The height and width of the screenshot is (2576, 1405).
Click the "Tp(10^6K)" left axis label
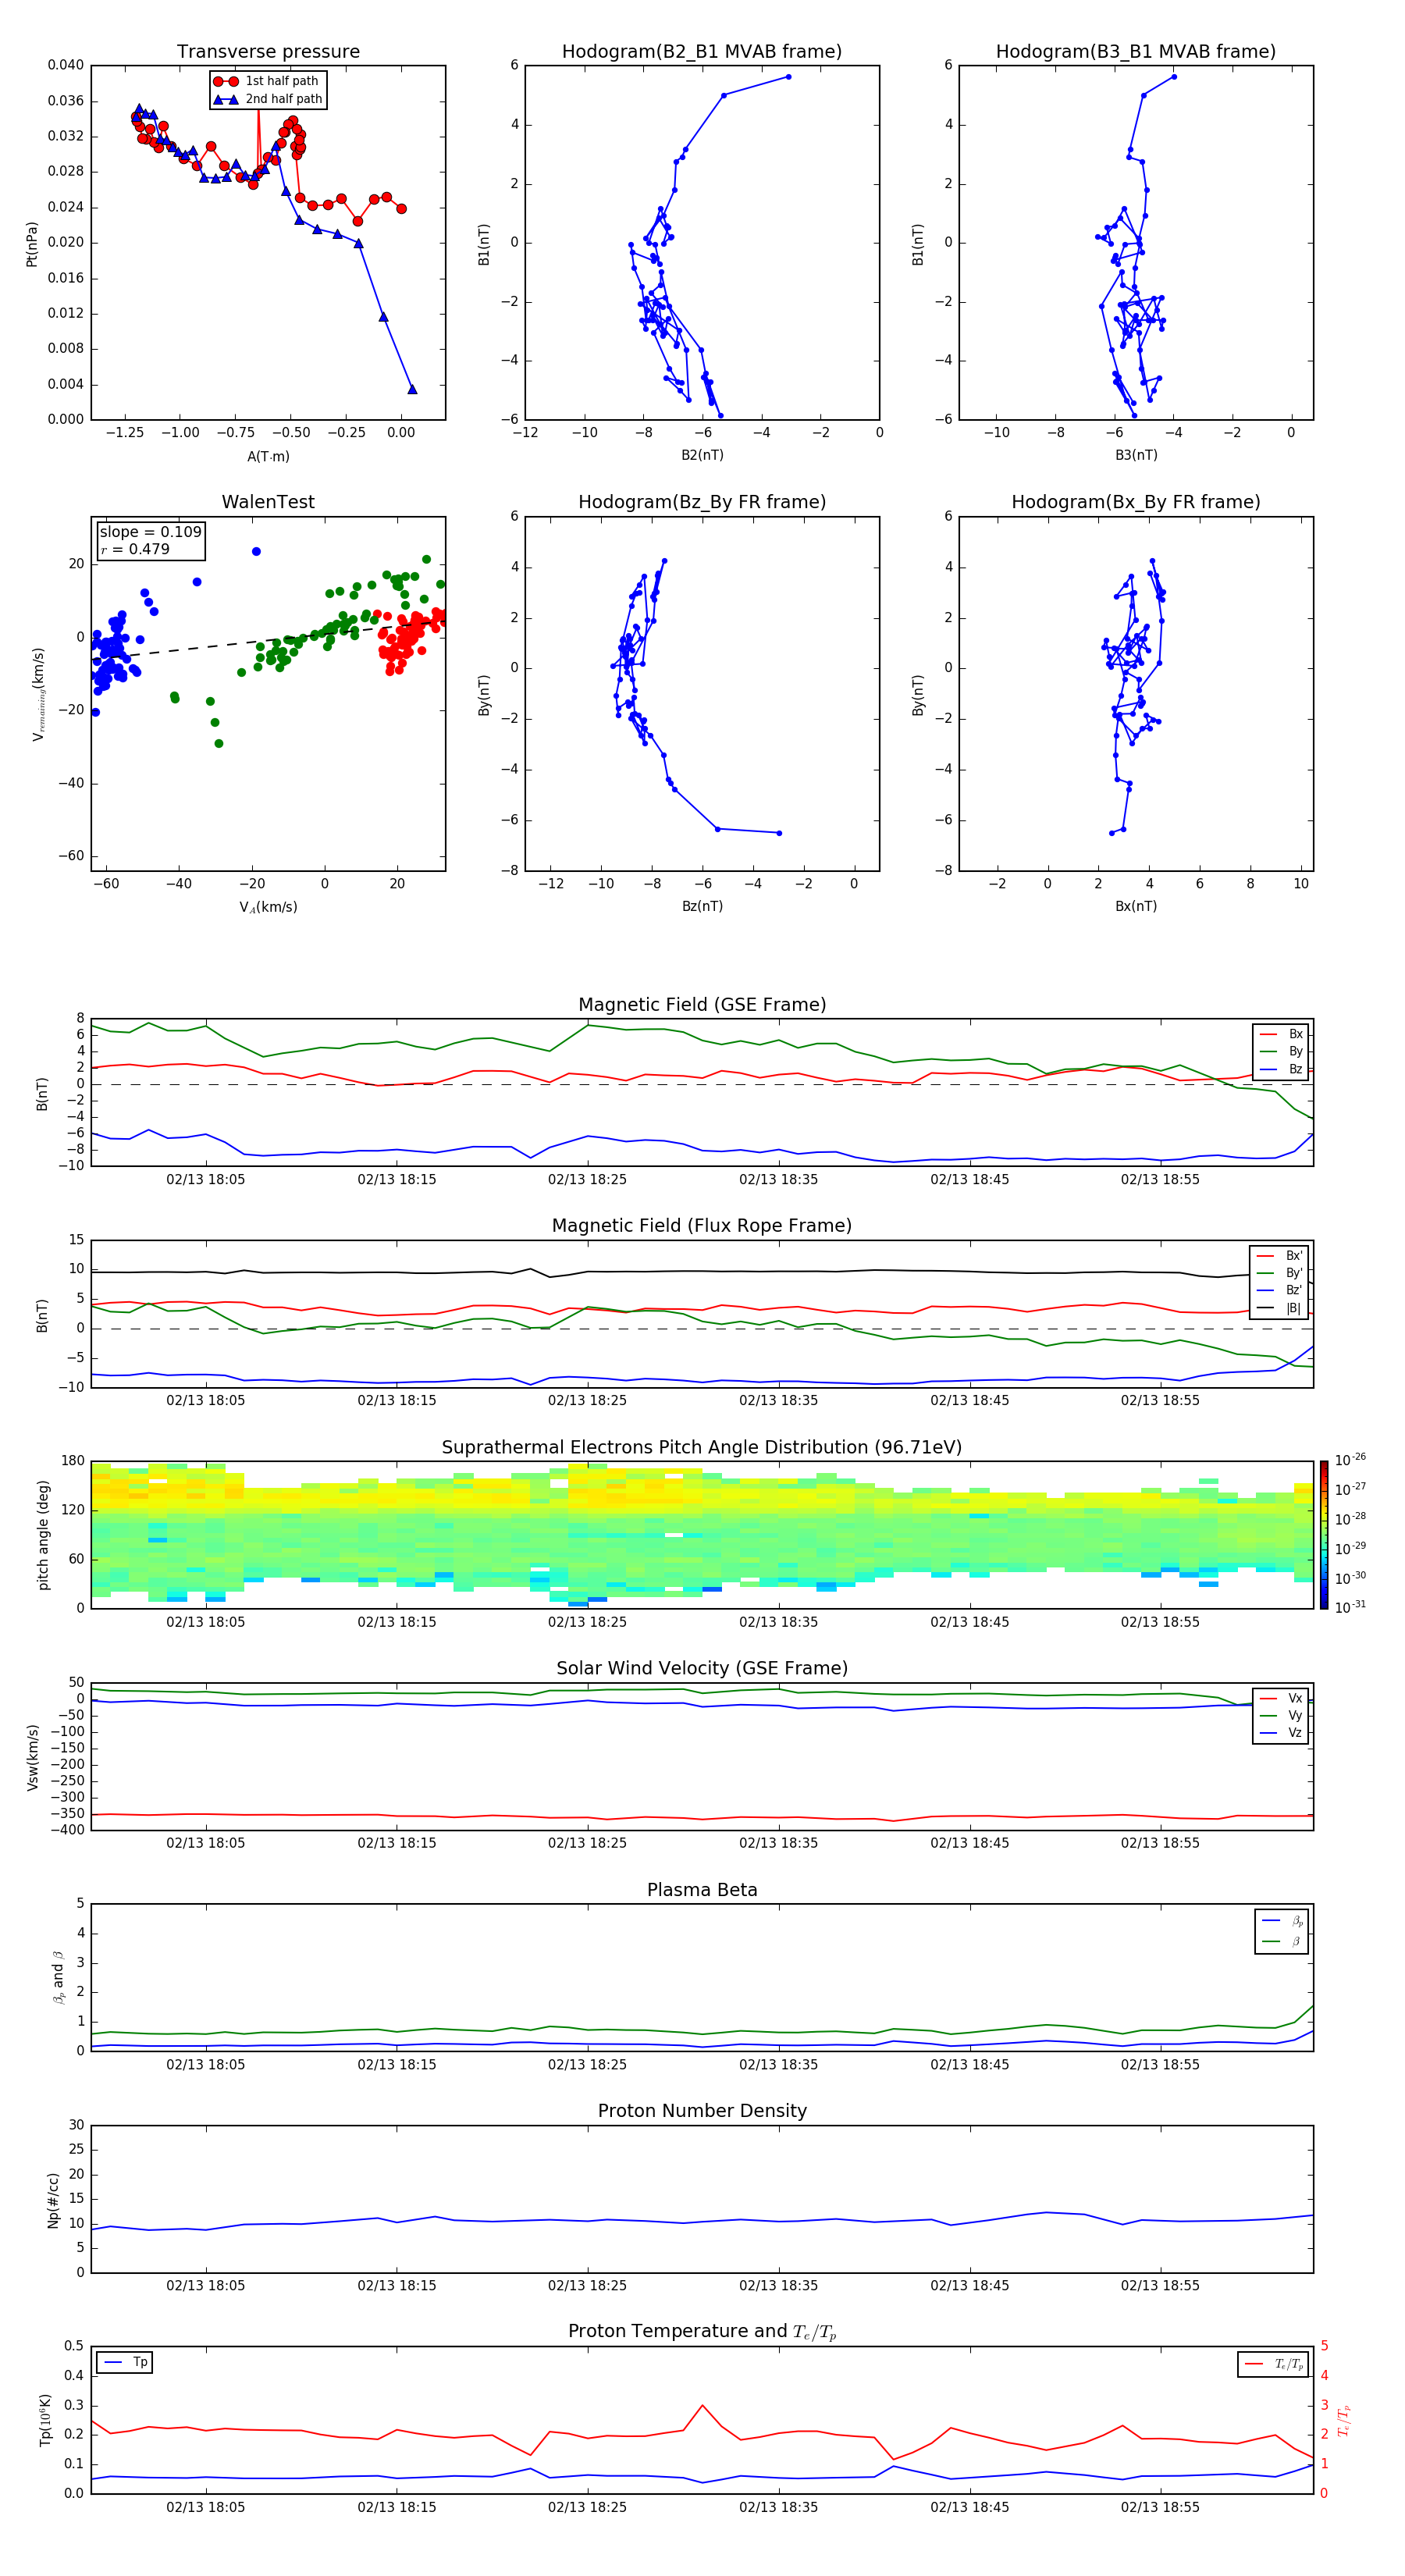45,2420
